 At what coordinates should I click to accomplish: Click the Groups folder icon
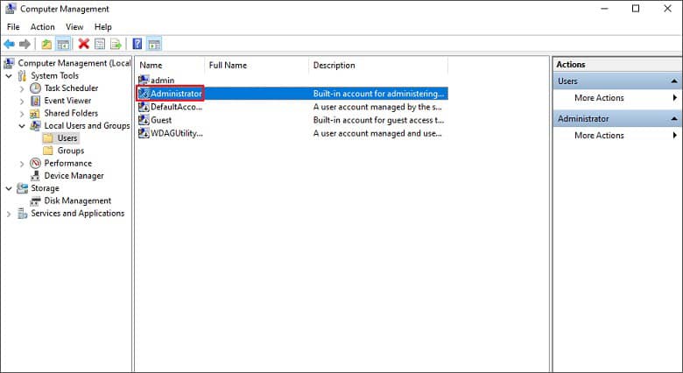[48, 151]
